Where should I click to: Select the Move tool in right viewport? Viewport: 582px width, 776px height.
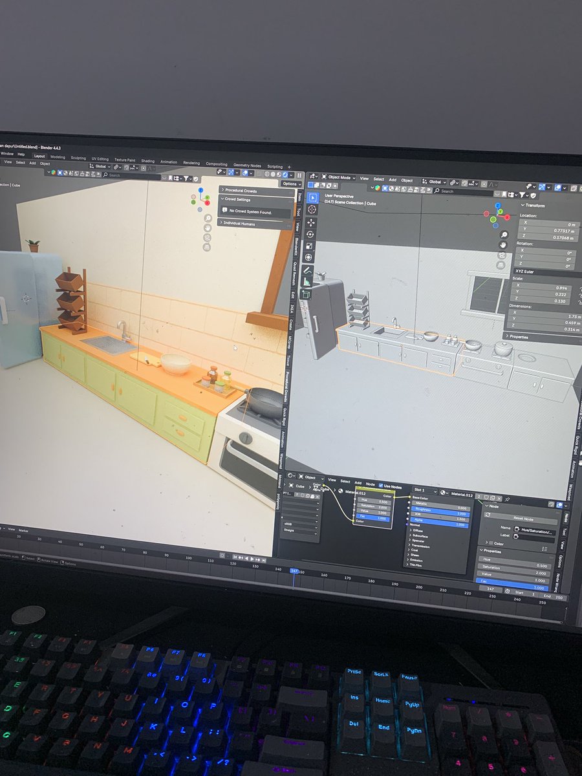point(311,224)
